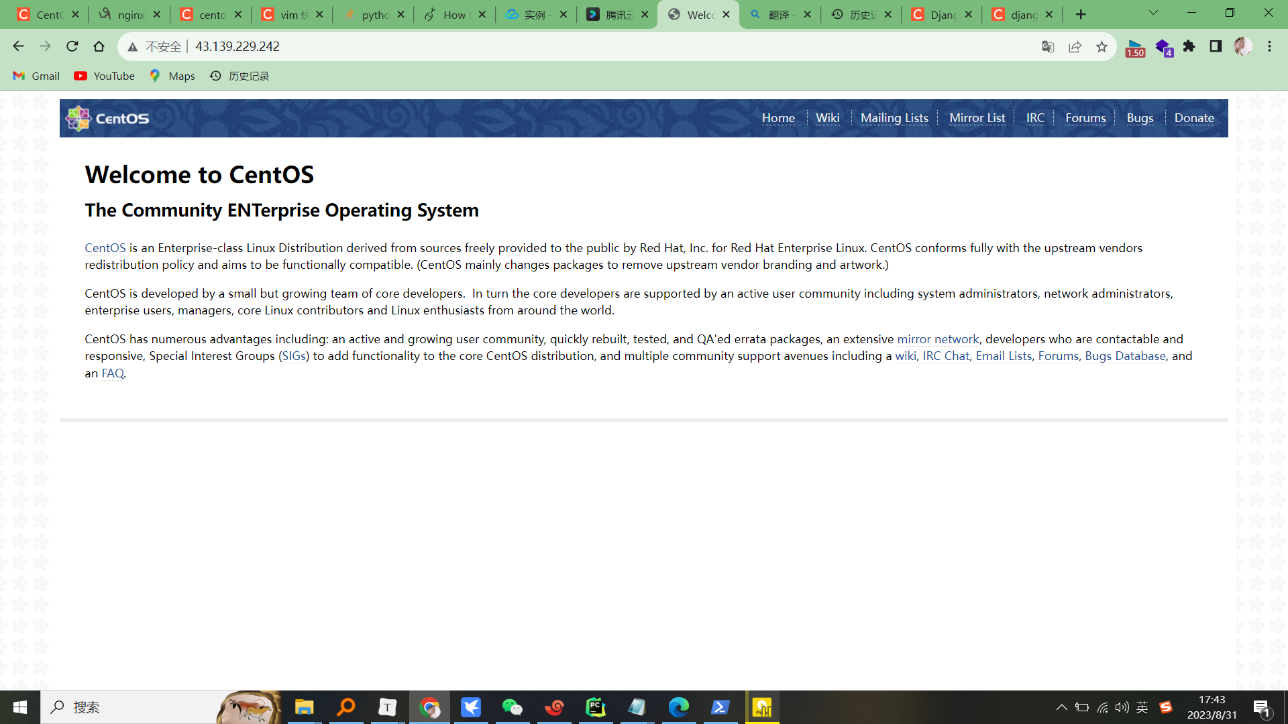Open PyCharm from the taskbar
The image size is (1288, 724).
tap(596, 707)
